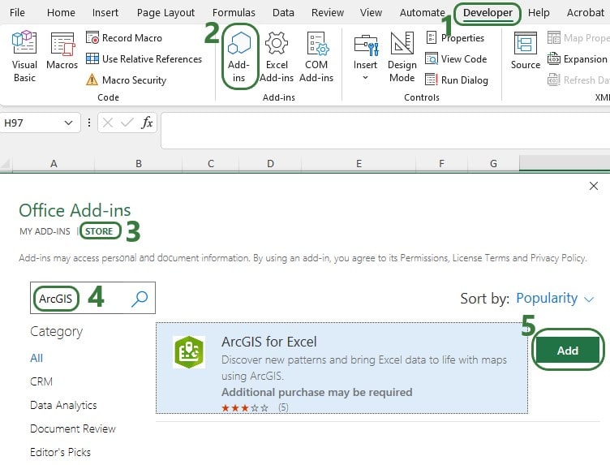Viewport: 610px width, 465px height.
Task: Open the ArcGIS for Excel title
Action: (x=268, y=342)
